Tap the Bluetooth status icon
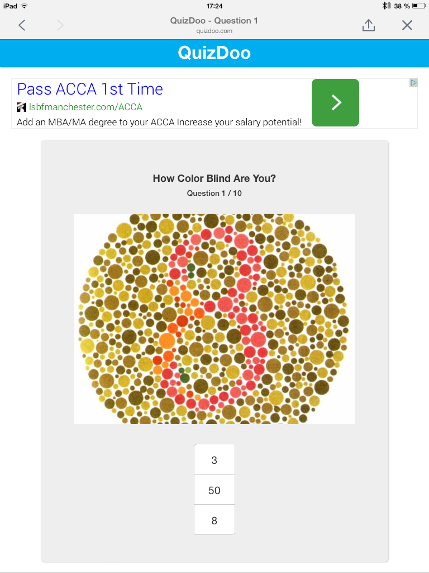The image size is (429, 573). [x=385, y=6]
